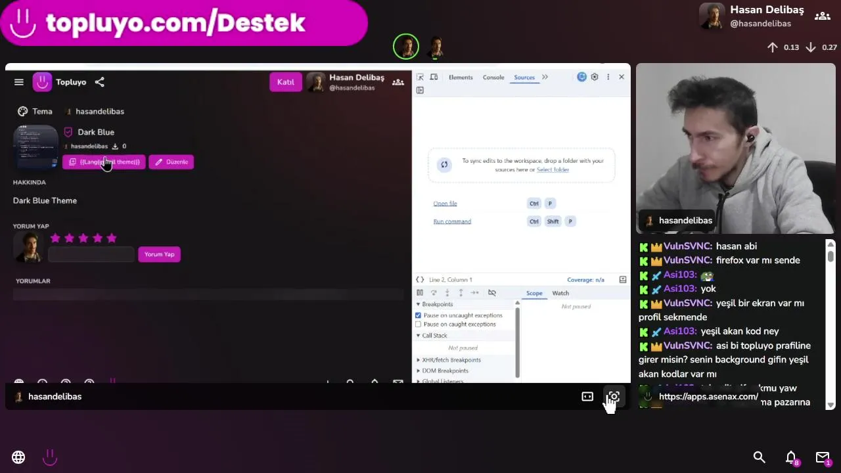Open notifications bell with badge

click(791, 457)
